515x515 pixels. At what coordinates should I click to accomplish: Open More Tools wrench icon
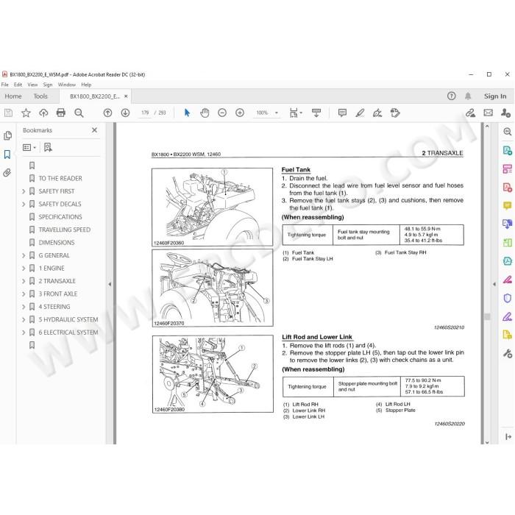click(x=508, y=353)
